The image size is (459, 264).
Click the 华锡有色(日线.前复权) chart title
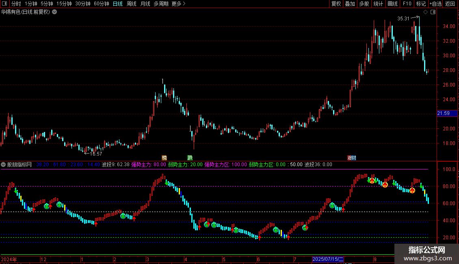pos(26,12)
